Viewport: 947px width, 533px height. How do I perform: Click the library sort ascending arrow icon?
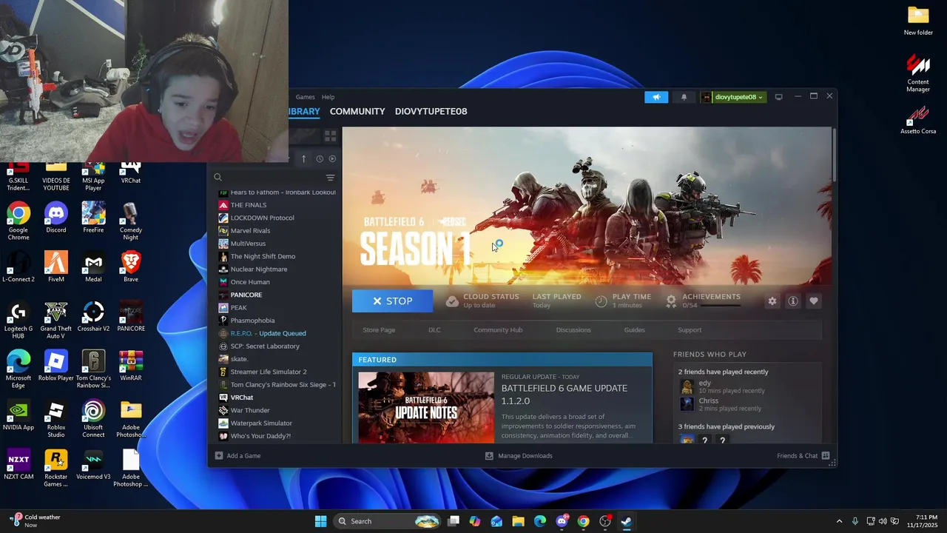303,158
